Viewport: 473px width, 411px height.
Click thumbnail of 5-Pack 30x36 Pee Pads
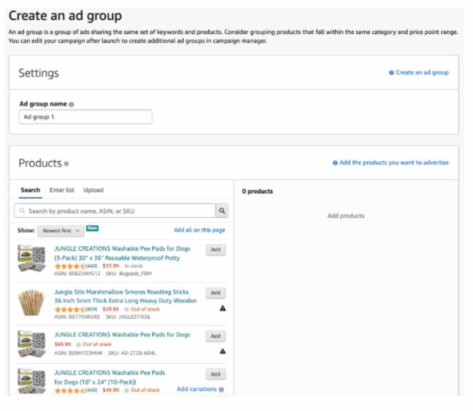(x=32, y=259)
